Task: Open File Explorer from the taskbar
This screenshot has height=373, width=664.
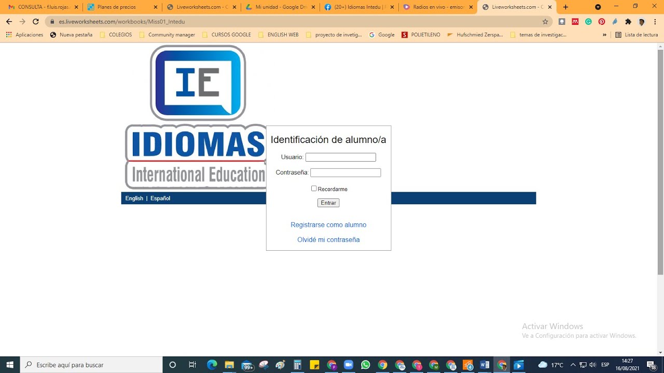Action: [x=229, y=365]
